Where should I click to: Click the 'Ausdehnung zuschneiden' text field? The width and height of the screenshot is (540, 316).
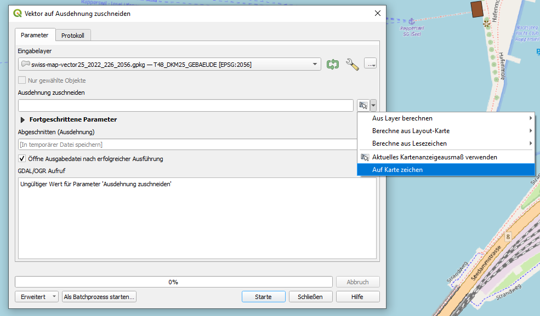pos(185,105)
